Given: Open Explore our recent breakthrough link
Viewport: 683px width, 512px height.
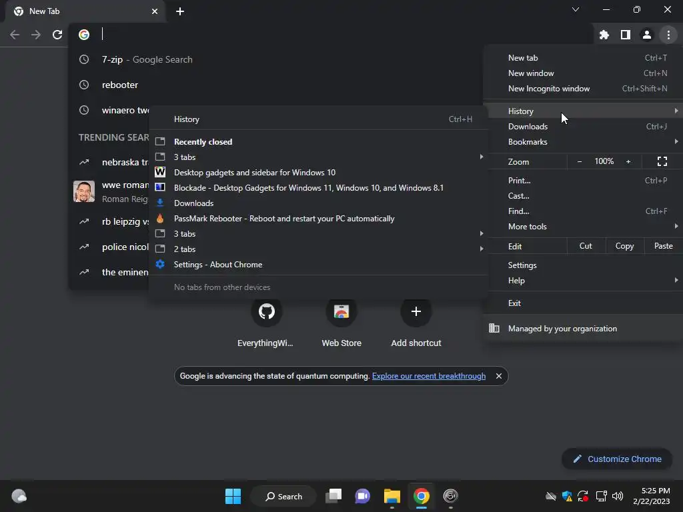Looking at the screenshot, I should pos(429,376).
